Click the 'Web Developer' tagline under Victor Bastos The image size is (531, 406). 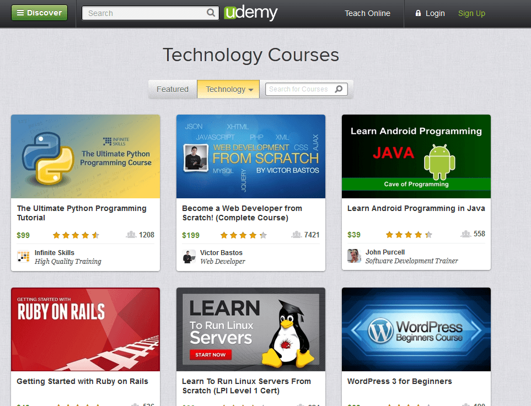click(223, 261)
